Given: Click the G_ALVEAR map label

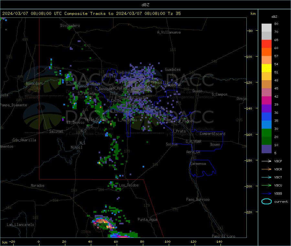Looking at the screenshot, I should point(193,142).
